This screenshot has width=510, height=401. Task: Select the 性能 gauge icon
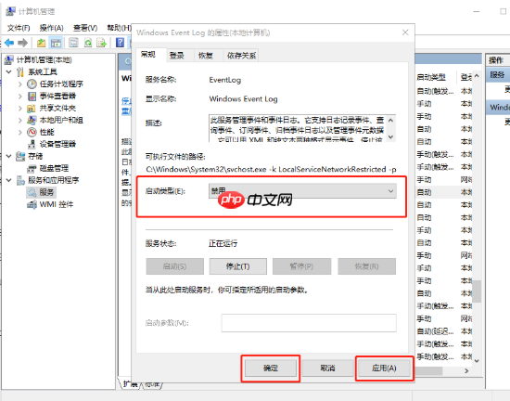click(x=32, y=132)
